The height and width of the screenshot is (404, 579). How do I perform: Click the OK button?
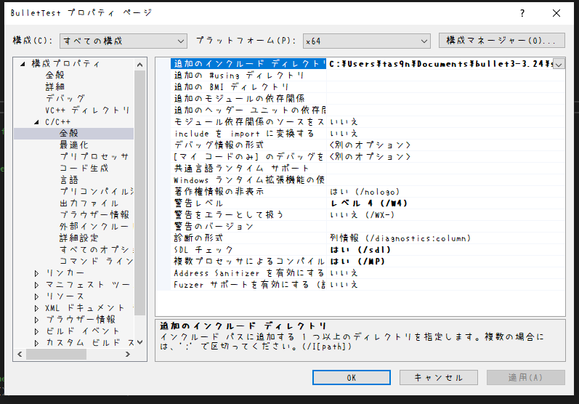(x=352, y=377)
